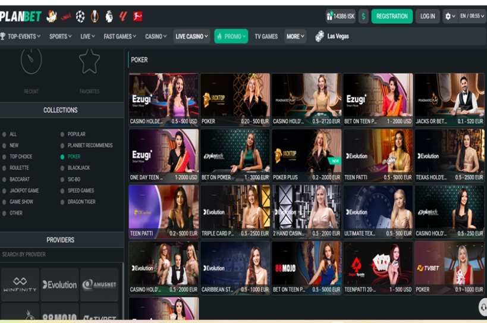The width and height of the screenshot is (487, 323).
Task: Open the Teenpatti 20-20 Super Spade game
Action: coord(378,268)
